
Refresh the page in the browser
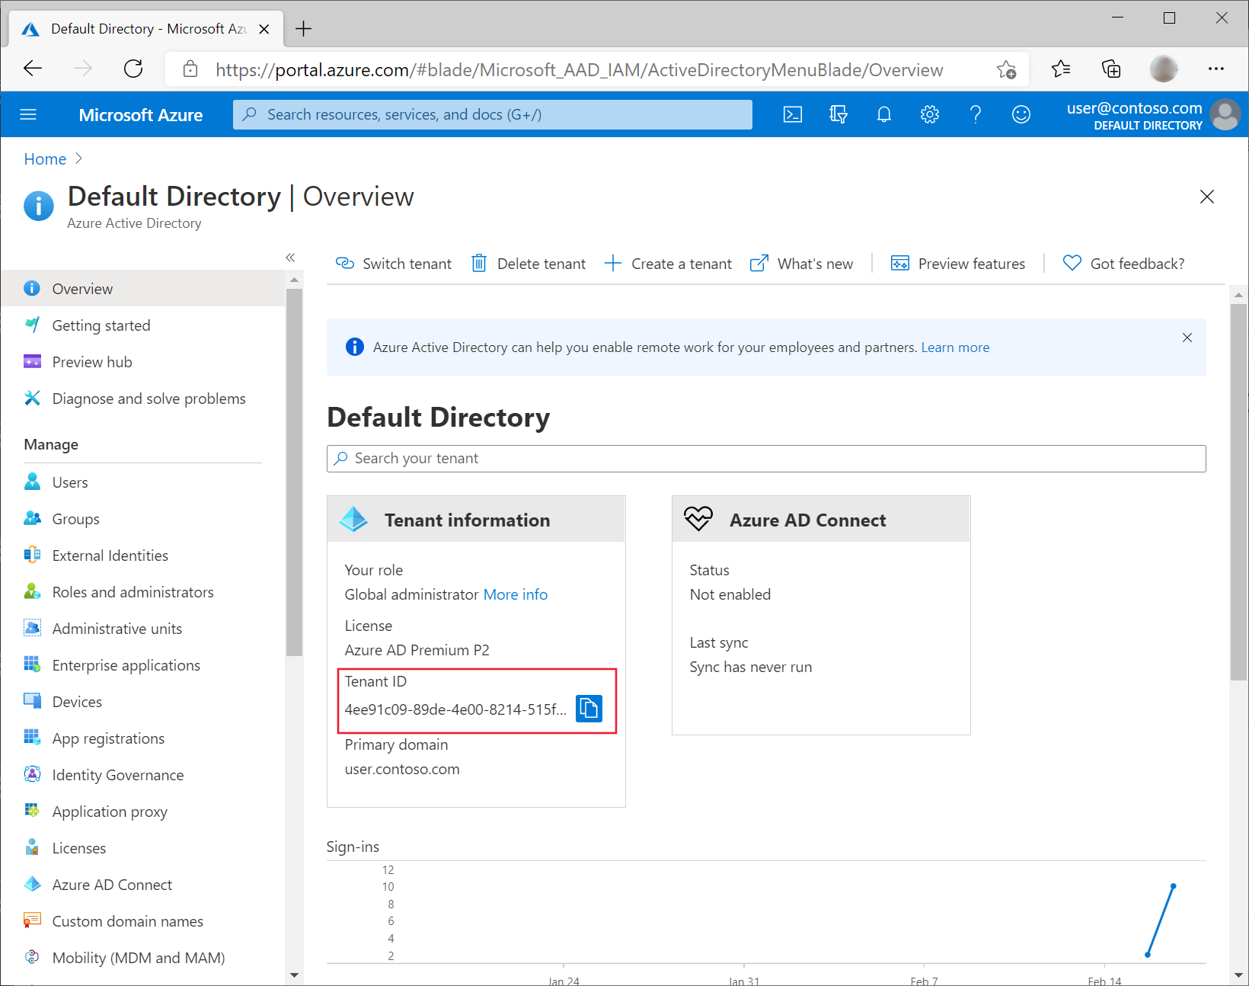tap(133, 69)
